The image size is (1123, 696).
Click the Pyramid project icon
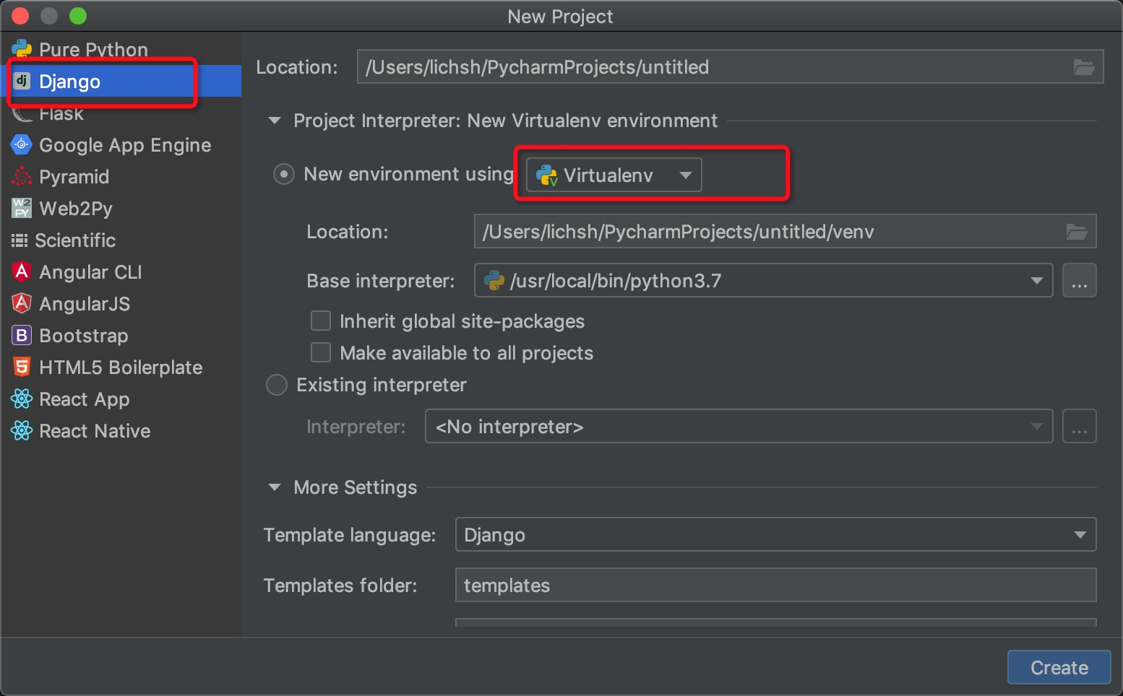pos(22,176)
